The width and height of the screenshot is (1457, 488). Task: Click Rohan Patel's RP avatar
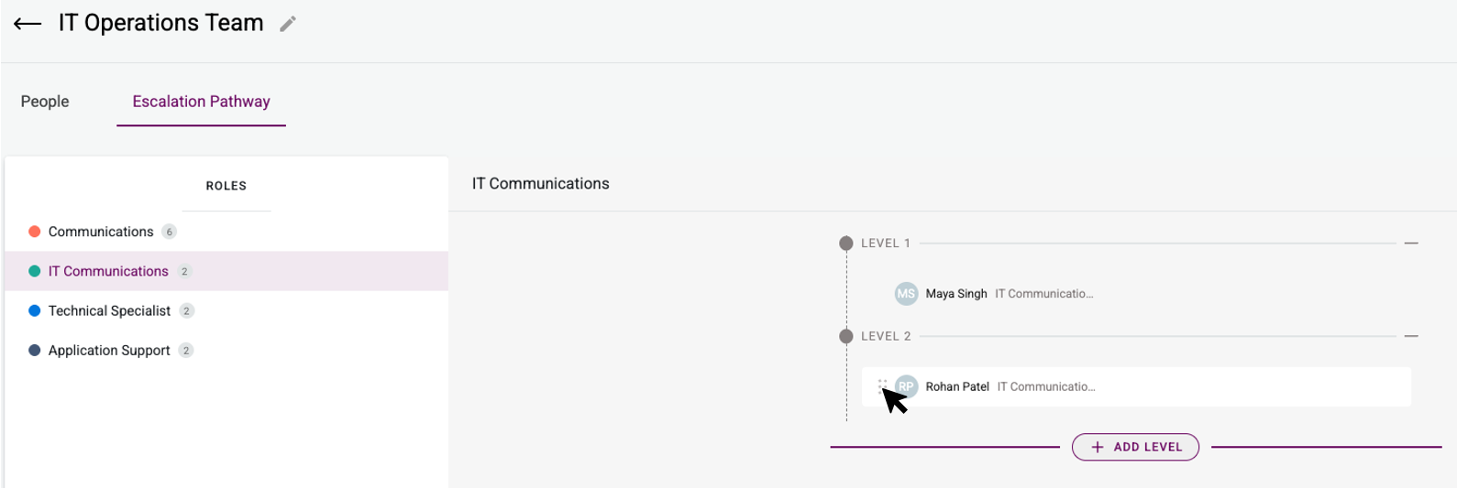[908, 386]
